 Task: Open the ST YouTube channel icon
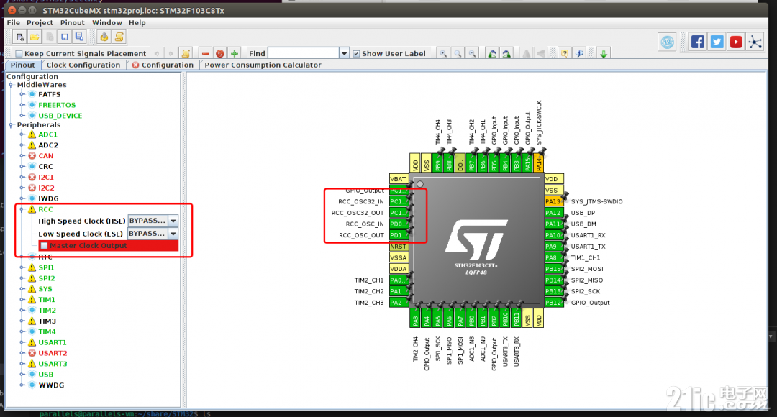737,42
